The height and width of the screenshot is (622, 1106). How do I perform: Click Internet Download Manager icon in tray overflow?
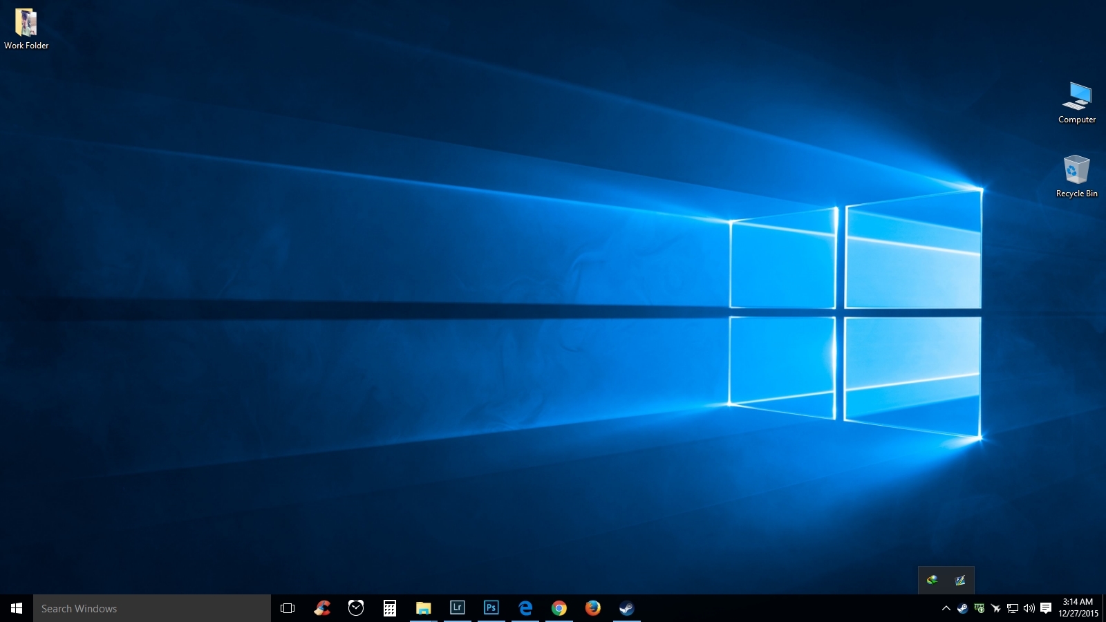point(932,581)
